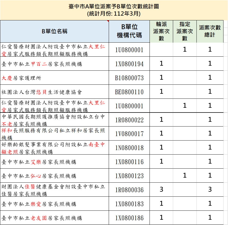Select the '輪派派案次數' header cell
The width and height of the screenshot is (228, 225).
pyautogui.click(x=161, y=31)
